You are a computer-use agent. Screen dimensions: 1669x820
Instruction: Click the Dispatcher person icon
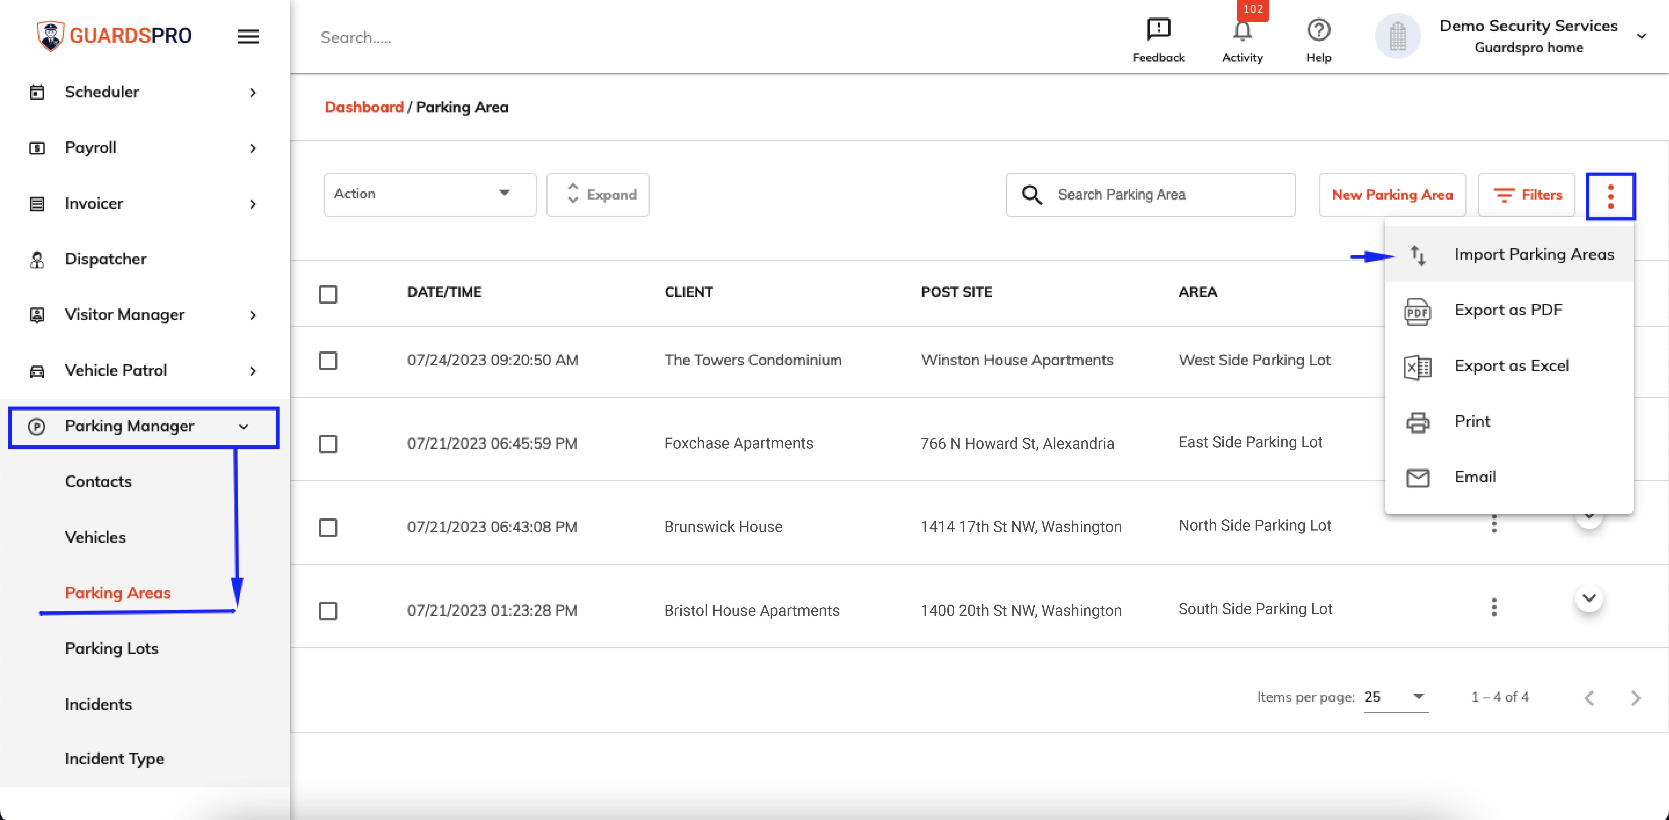tap(37, 259)
